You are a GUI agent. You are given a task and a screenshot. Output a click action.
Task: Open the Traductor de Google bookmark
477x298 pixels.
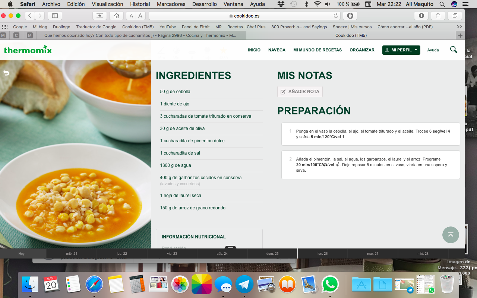(96, 27)
